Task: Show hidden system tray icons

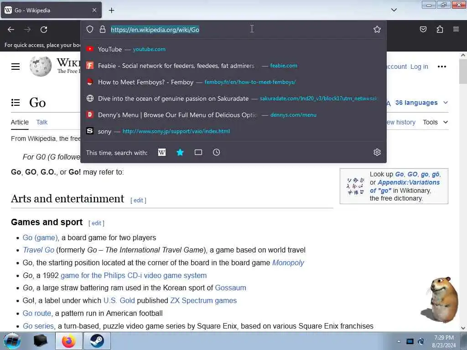Action: tap(399, 341)
